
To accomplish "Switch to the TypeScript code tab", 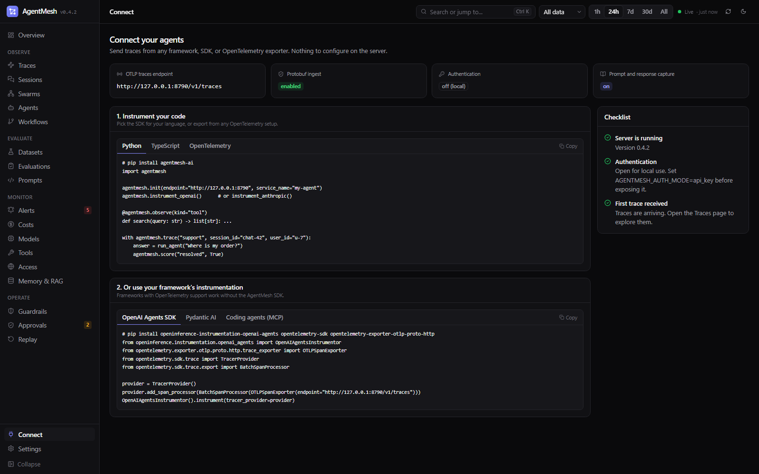I will [166, 146].
